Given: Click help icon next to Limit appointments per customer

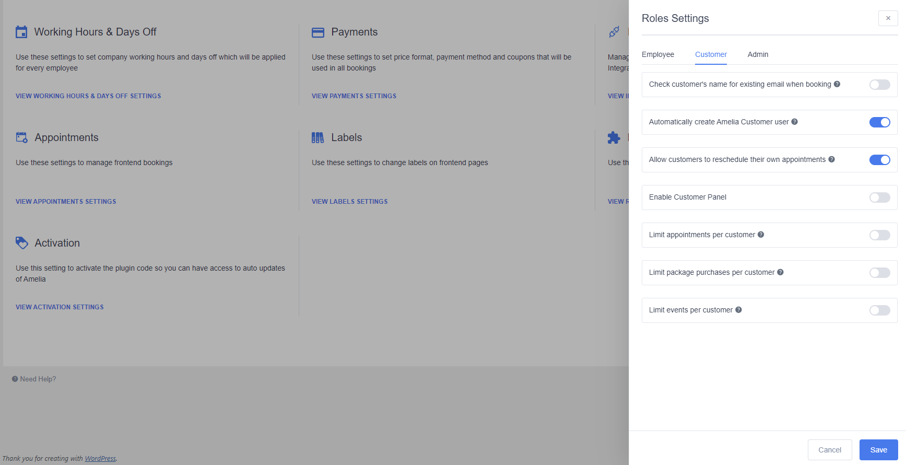Looking at the screenshot, I should [x=761, y=235].
